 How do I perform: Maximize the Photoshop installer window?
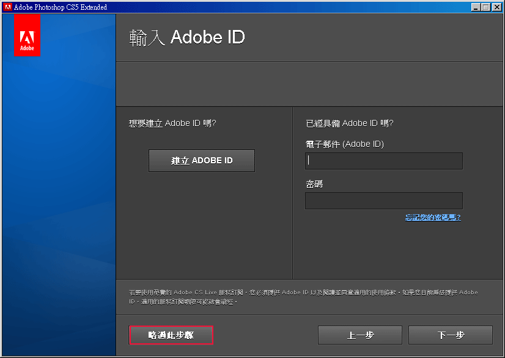[486, 7]
